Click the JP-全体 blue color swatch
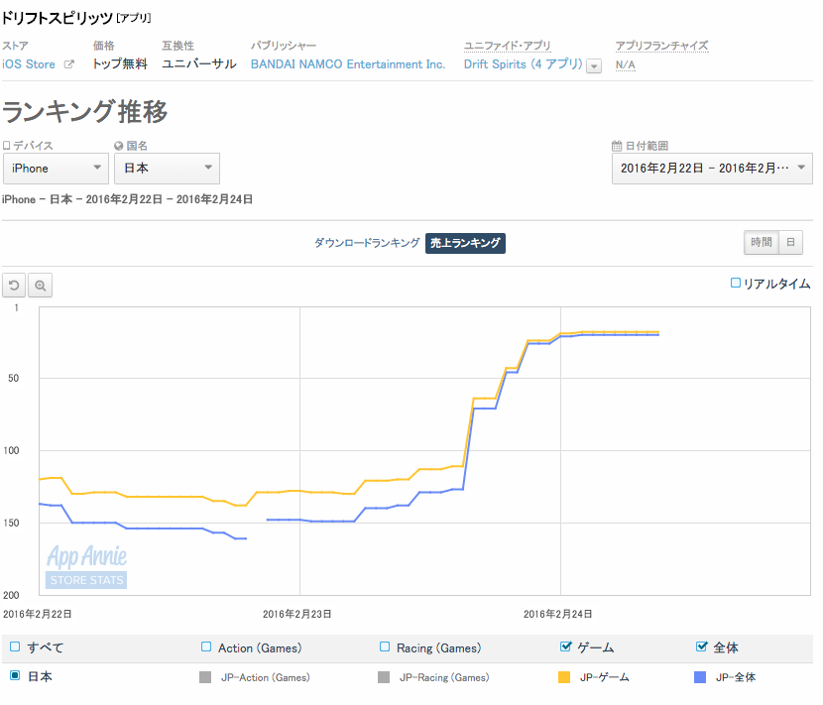Image resolution: width=823 pixels, height=705 pixels. point(700,677)
